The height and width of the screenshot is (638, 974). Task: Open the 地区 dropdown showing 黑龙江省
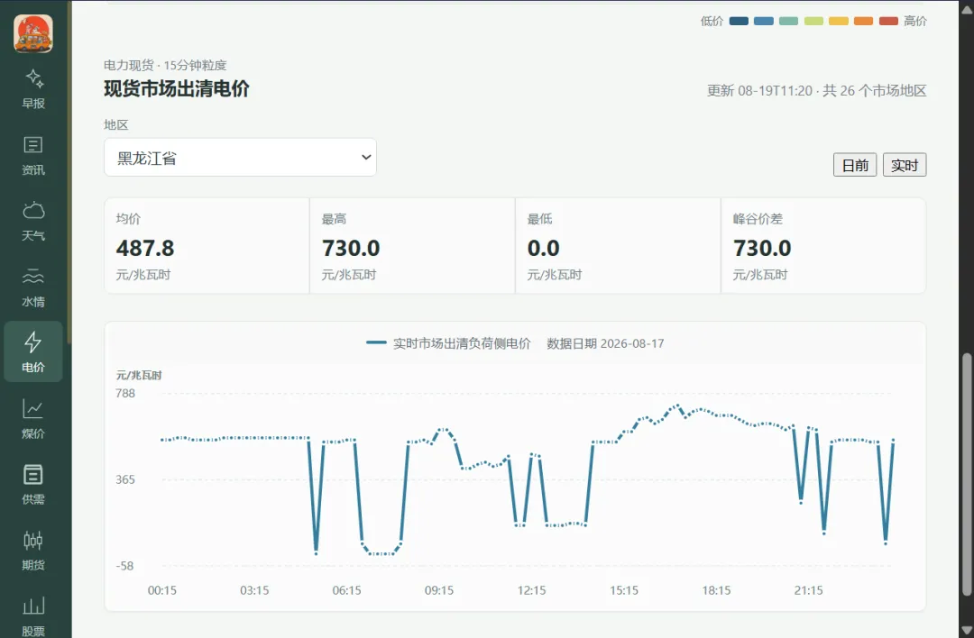coord(240,157)
